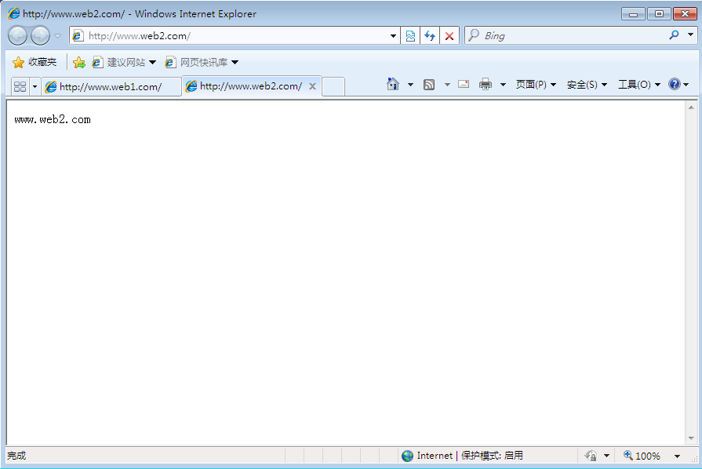702x469 pixels.
Task: Click the Internet zone globe icon
Action: pos(407,456)
